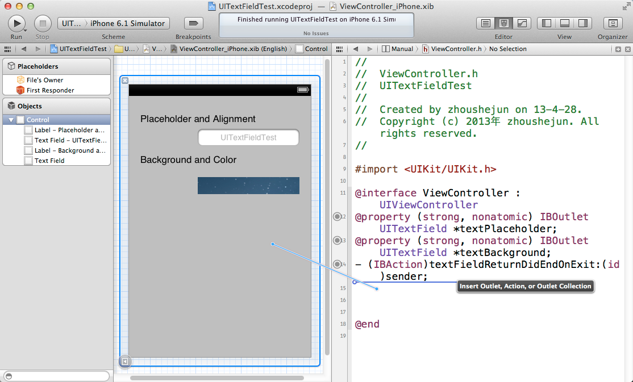
Task: Toggle full screen mode for window
Action: pyautogui.click(x=626, y=6)
